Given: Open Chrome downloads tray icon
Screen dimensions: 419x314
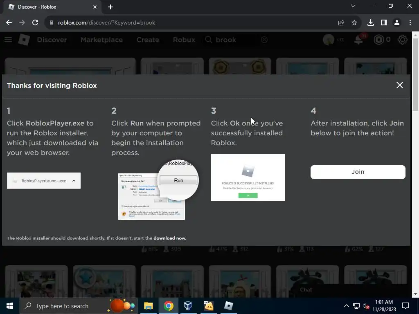Looking at the screenshot, I should pyautogui.click(x=371, y=23).
